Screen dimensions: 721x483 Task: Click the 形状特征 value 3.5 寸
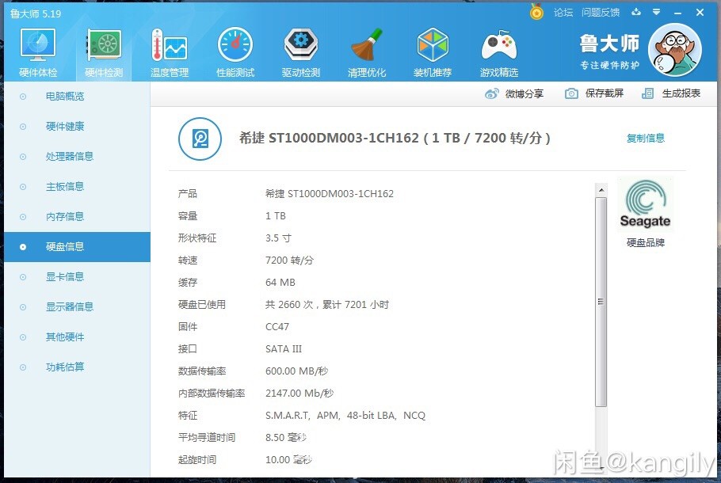278,238
